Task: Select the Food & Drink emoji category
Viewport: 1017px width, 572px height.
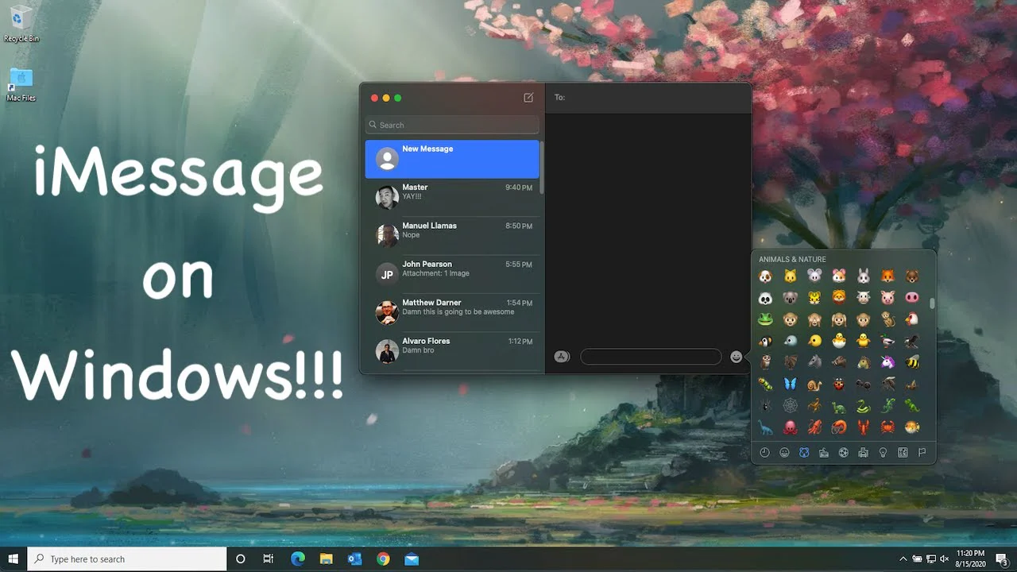Action: 824,452
